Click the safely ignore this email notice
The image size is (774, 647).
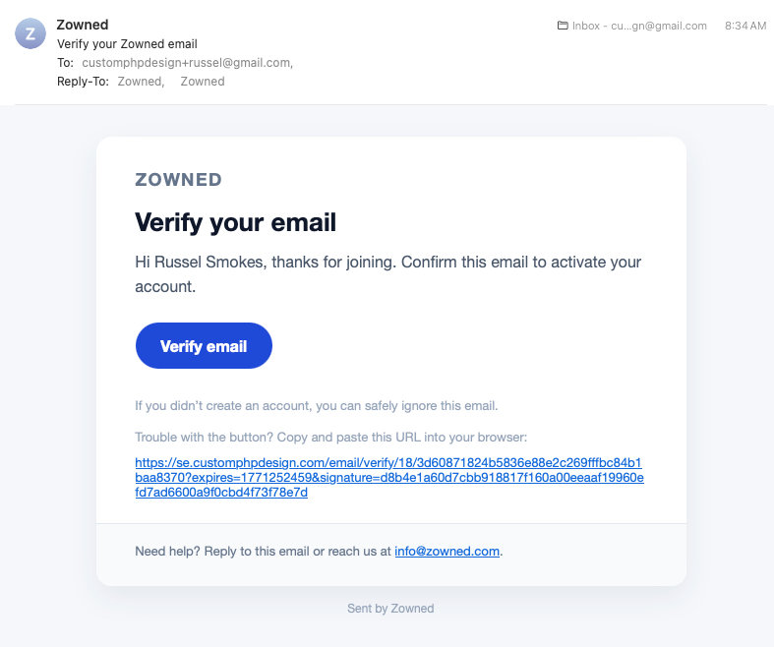[317, 405]
